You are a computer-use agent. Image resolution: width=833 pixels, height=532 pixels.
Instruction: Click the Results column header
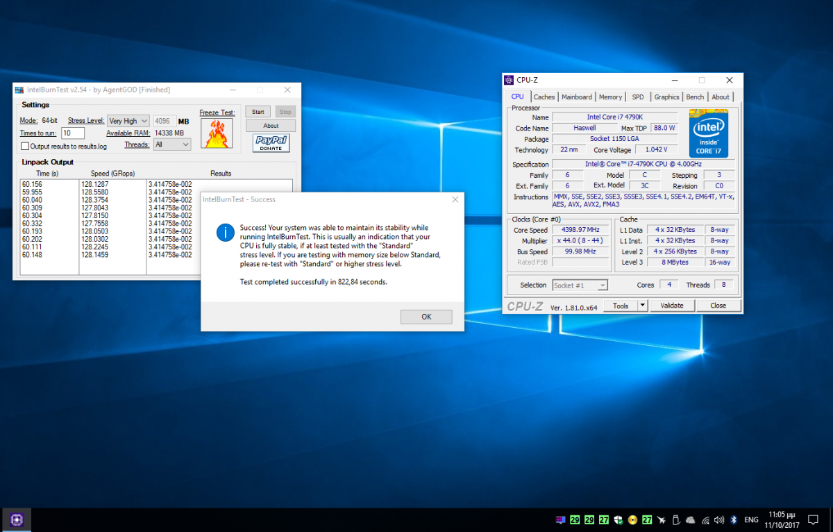[221, 173]
